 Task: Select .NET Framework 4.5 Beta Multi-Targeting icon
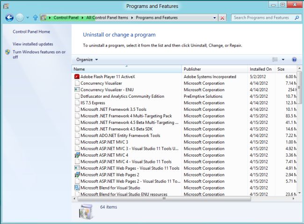[77, 123]
